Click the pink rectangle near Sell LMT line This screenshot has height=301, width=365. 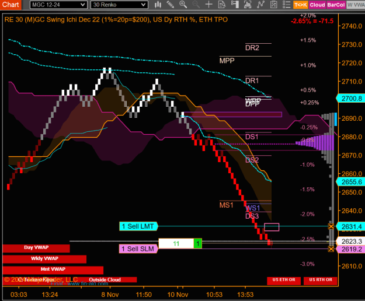pyautogui.click(x=272, y=227)
